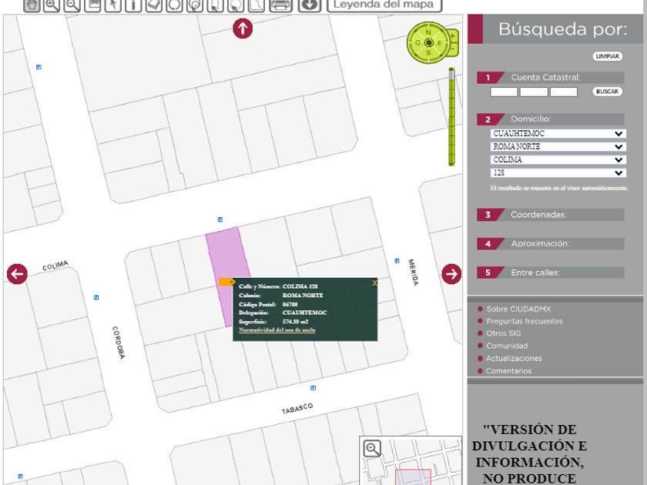Click the MERIDA street label

[413, 273]
